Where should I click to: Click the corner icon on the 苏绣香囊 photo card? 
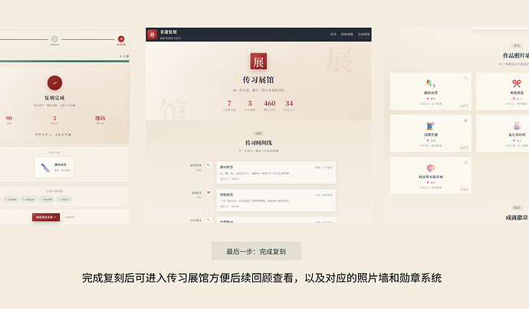[466, 120]
